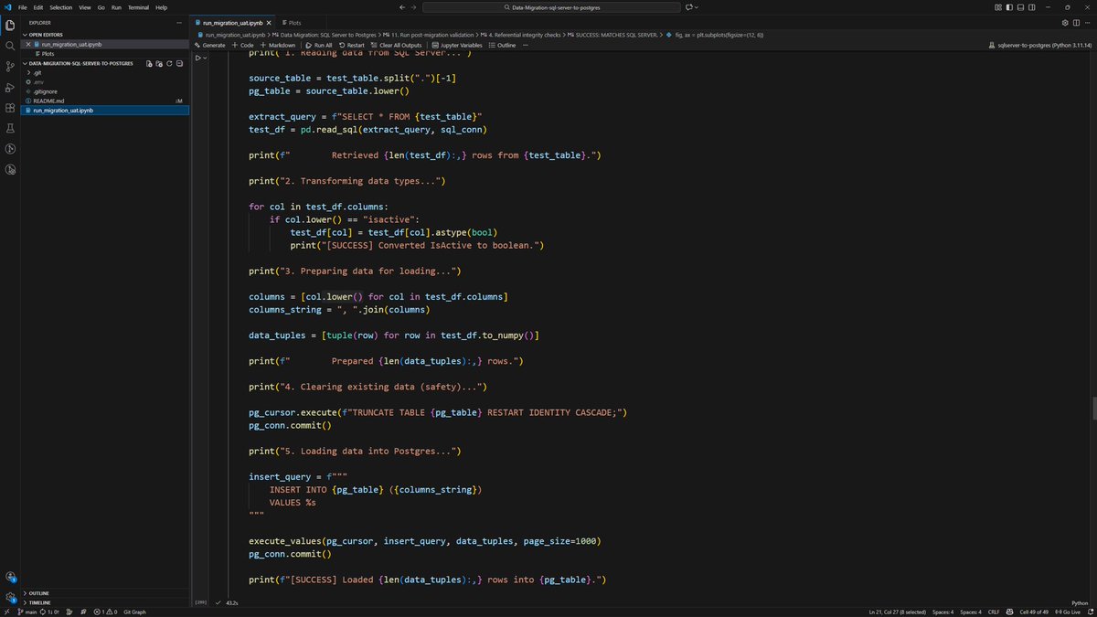Close run_migration_uat.ipynb in Open Editors
This screenshot has width=1097, height=617.
pos(27,44)
